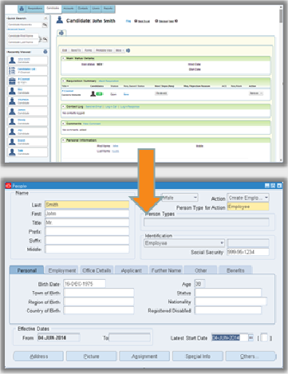Collapse the Comments section
This screenshot has width=288, height=374.
click(63, 124)
